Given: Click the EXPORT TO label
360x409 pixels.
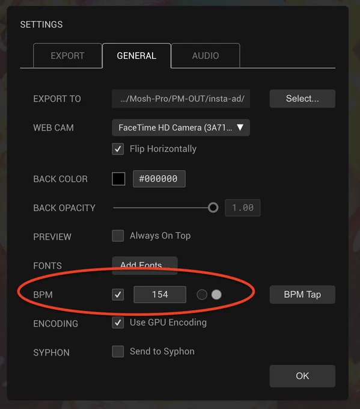Looking at the screenshot, I should (x=57, y=99).
